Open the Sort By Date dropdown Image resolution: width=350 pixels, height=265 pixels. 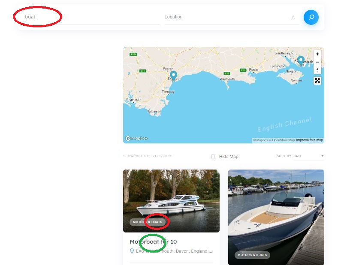coord(308,156)
